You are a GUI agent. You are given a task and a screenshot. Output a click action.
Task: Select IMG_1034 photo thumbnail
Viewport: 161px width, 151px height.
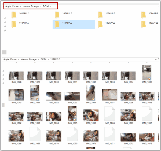pos(128,76)
